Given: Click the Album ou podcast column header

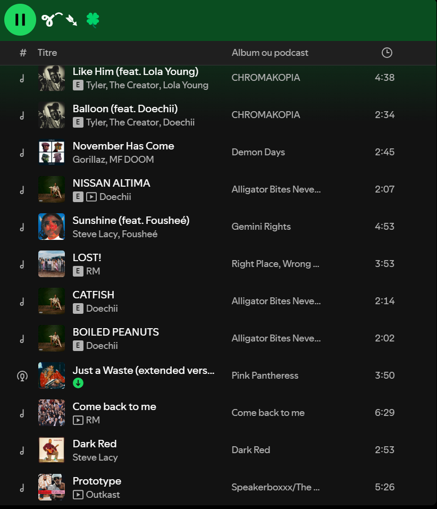Looking at the screenshot, I should tap(270, 53).
